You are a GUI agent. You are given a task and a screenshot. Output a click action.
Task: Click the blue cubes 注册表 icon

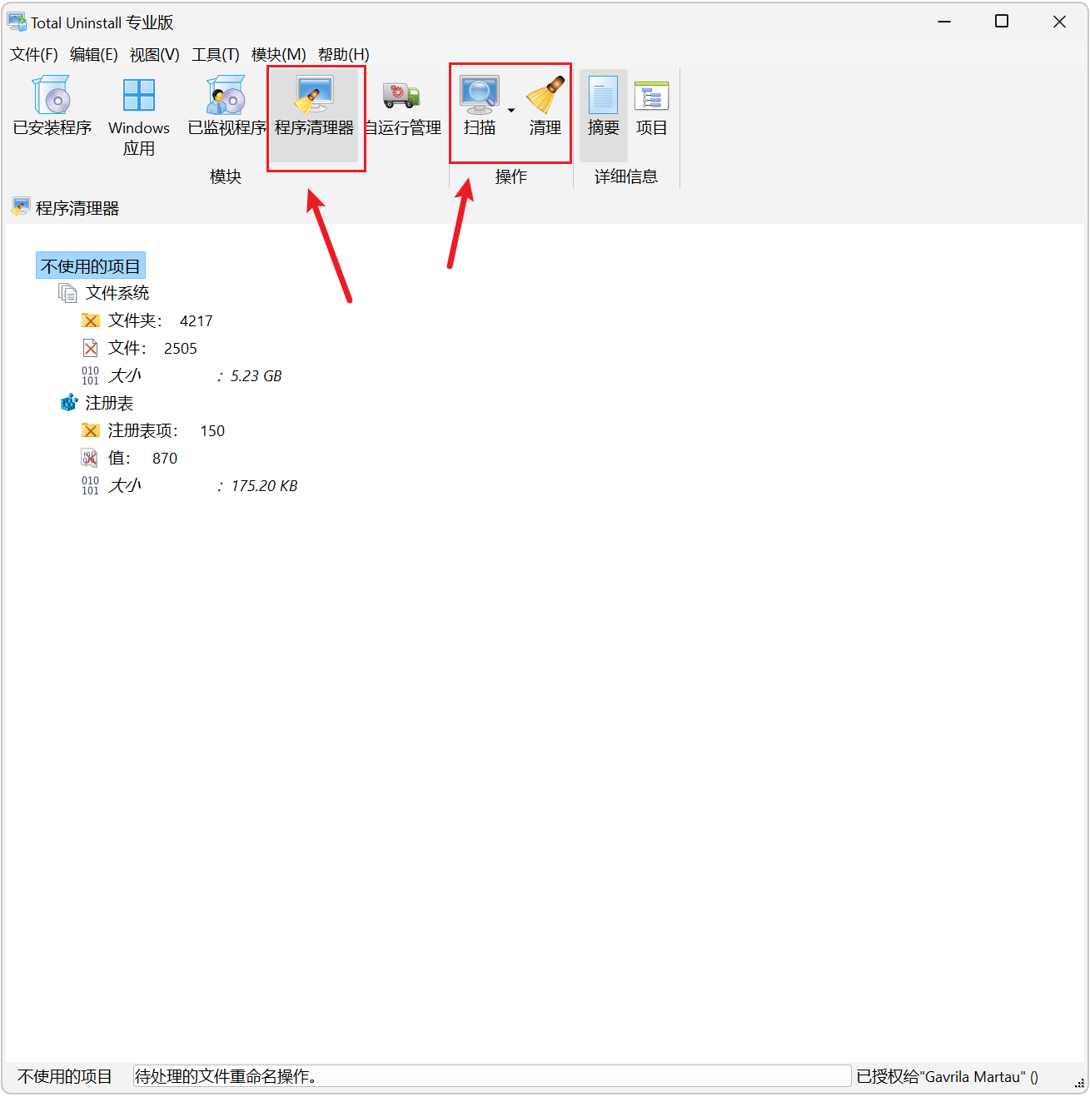(69, 403)
